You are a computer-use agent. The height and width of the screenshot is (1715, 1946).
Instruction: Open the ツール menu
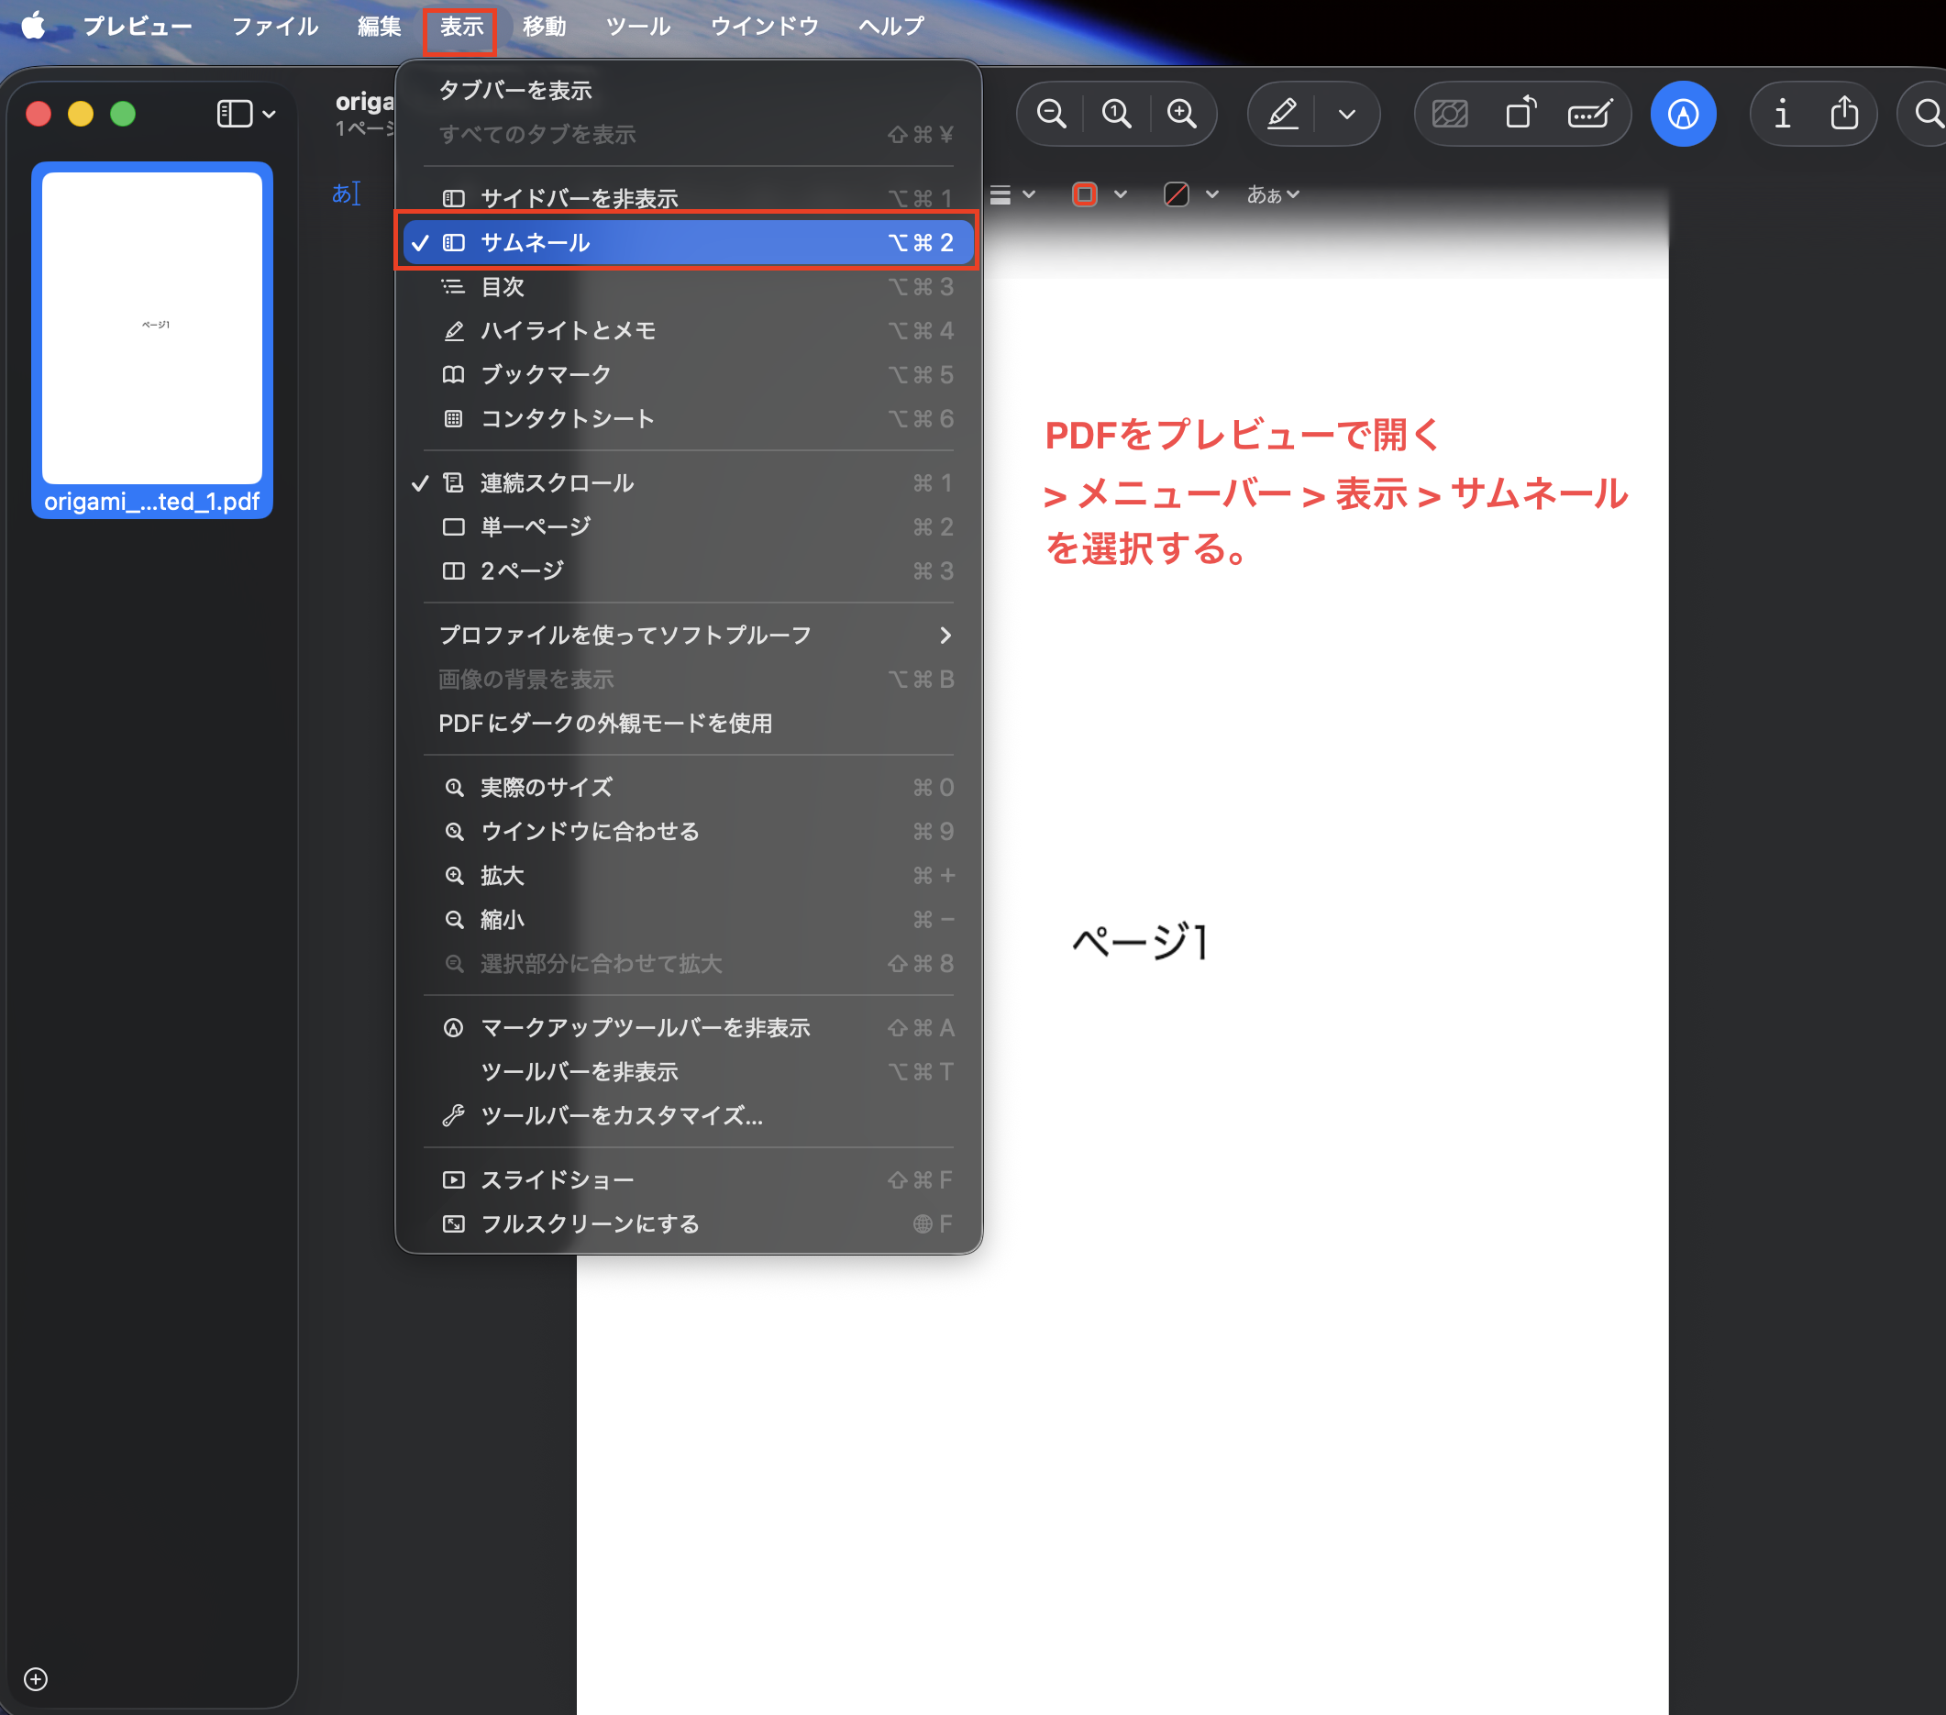[x=638, y=26]
